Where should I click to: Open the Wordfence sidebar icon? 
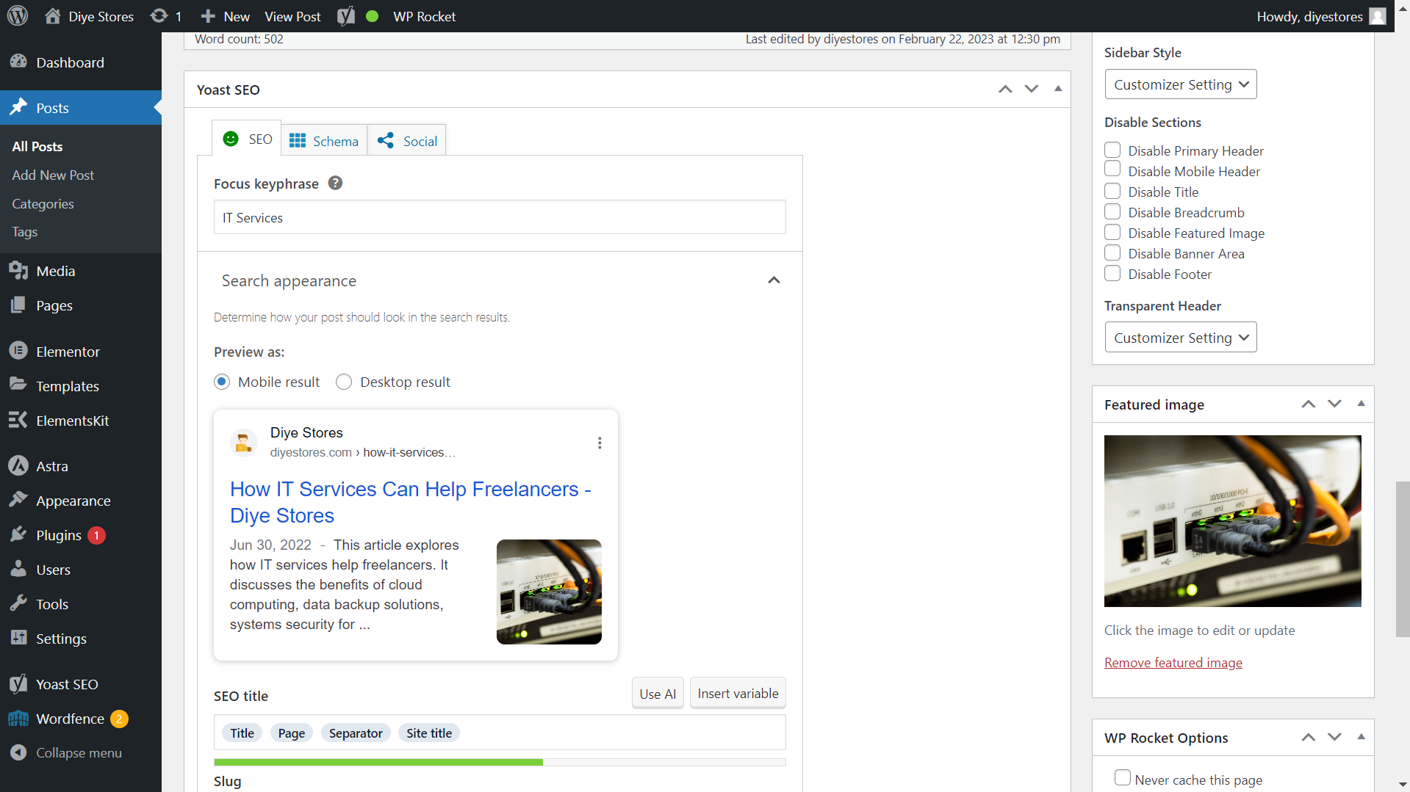18,718
